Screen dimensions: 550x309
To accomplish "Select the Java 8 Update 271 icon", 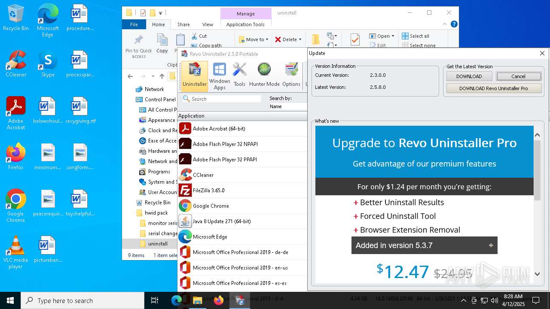I will tap(185, 221).
